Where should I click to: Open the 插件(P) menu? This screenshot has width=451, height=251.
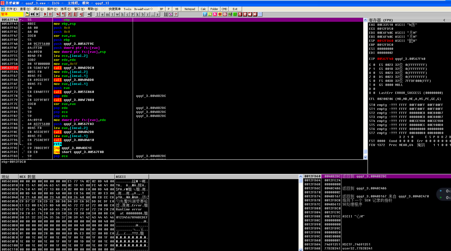[52, 9]
